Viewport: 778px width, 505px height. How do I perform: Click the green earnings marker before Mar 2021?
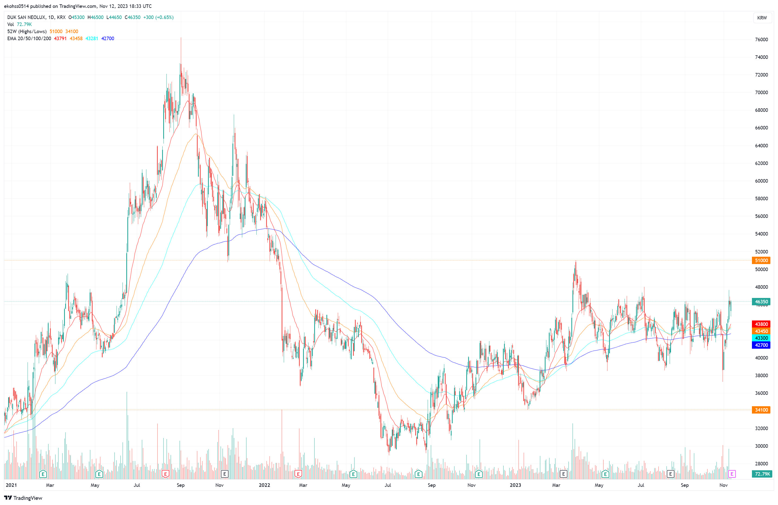[x=43, y=474]
